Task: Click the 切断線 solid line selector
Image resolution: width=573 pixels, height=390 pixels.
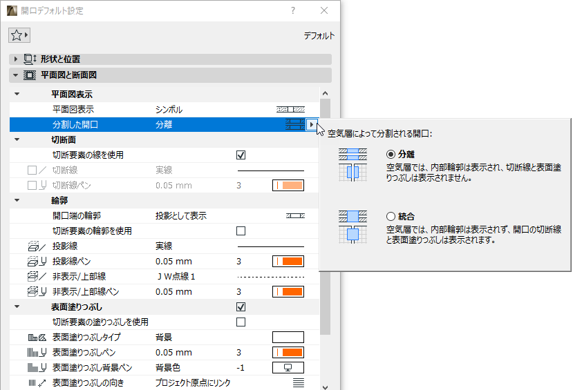Action: click(271, 170)
